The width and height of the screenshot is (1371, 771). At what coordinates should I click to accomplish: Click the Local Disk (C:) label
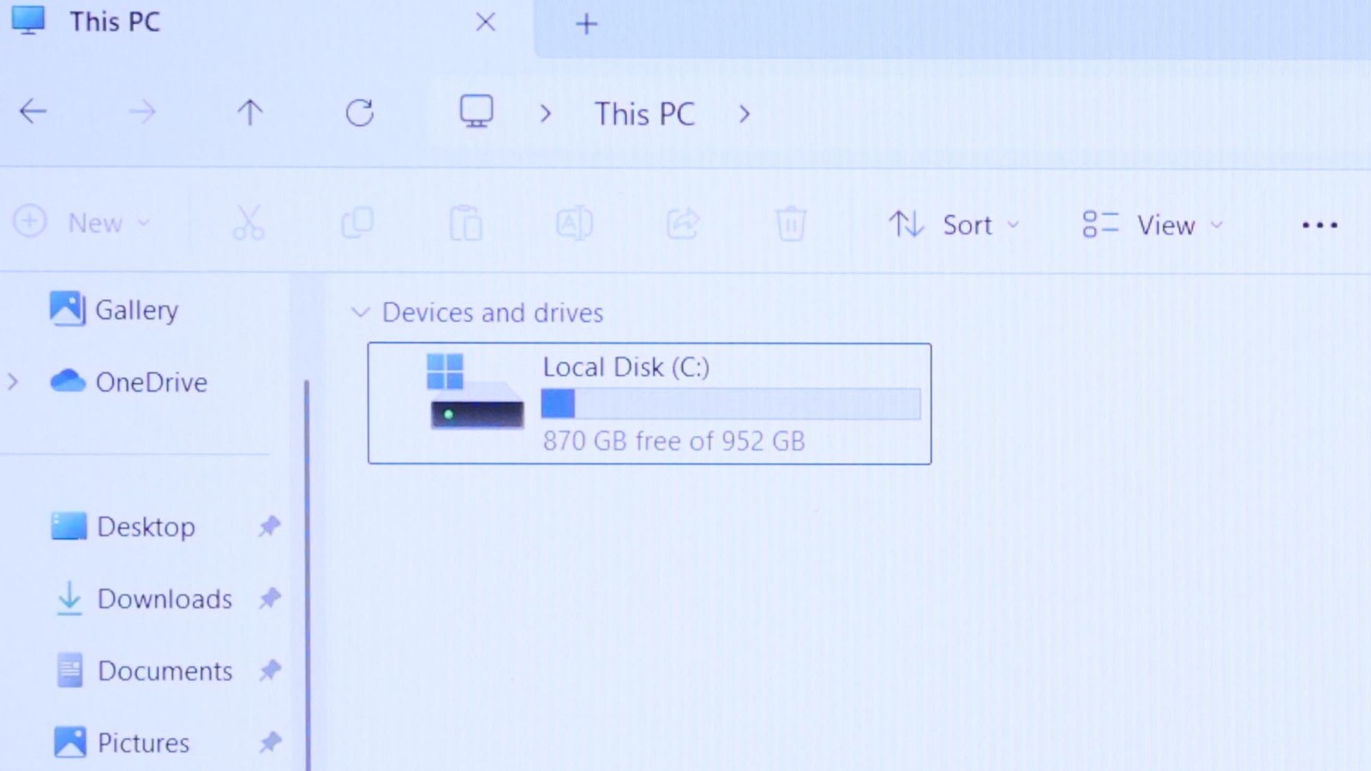(626, 368)
